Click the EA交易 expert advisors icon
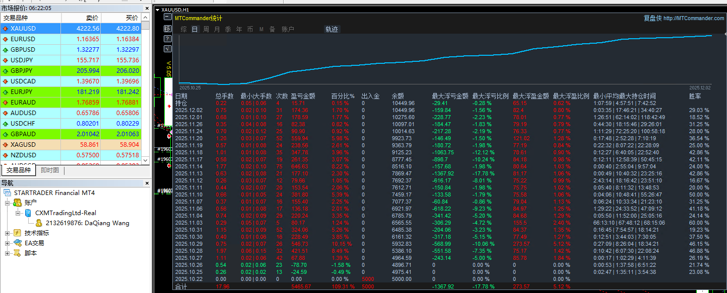 click(x=18, y=243)
